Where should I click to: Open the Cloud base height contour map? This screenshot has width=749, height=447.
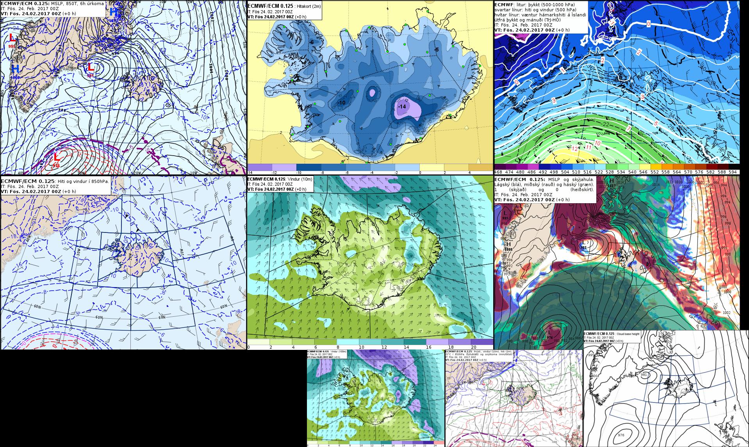[666, 388]
